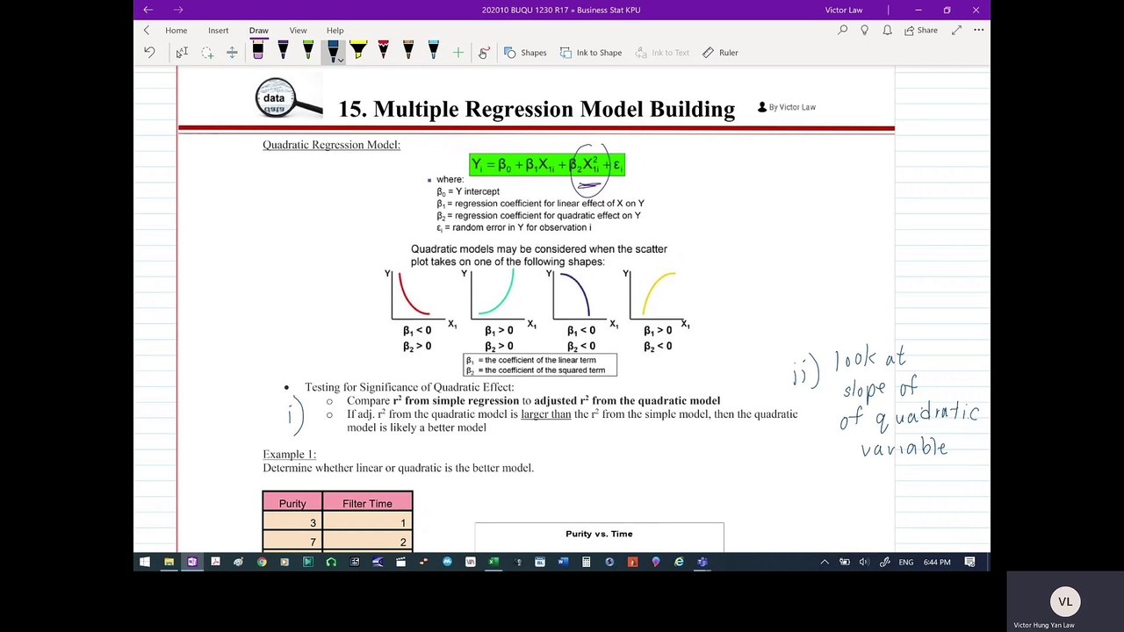Launch Internet Explorer from the taskbar
The height and width of the screenshot is (632, 1124).
[679, 562]
